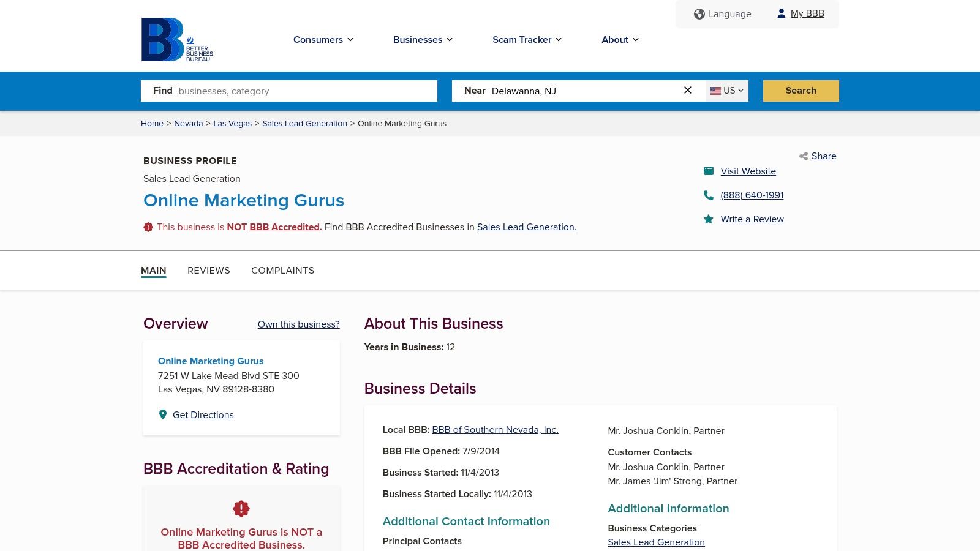Click the website window icon

[709, 171]
